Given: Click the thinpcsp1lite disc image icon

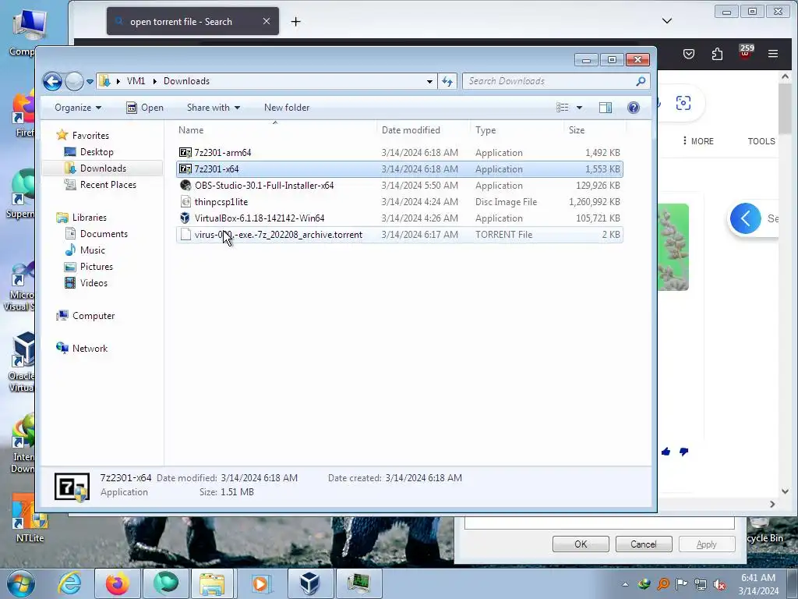Looking at the screenshot, I should coord(185,202).
